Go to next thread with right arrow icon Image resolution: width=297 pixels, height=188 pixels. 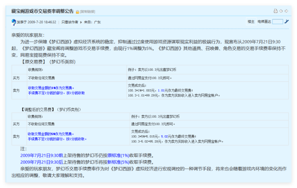286,11
